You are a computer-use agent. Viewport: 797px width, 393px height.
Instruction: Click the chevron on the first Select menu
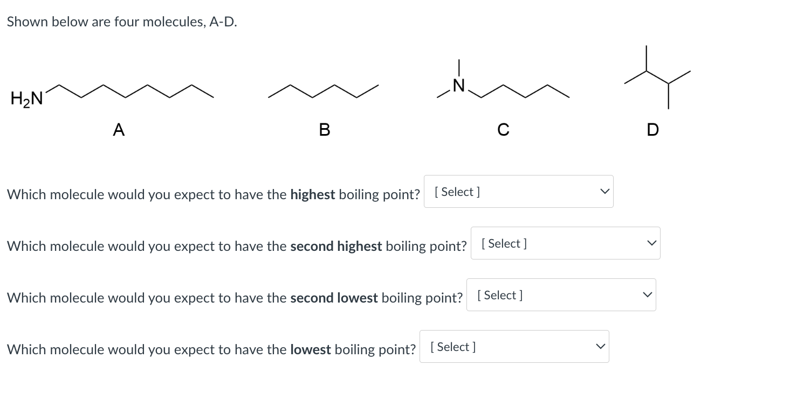coord(604,191)
